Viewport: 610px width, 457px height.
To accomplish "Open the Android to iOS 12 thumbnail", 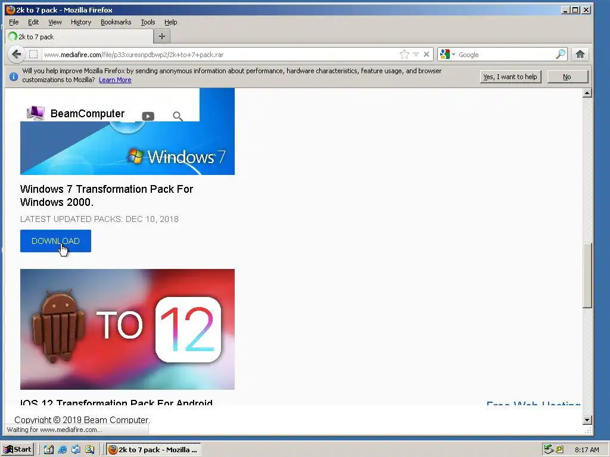I will tap(127, 329).
